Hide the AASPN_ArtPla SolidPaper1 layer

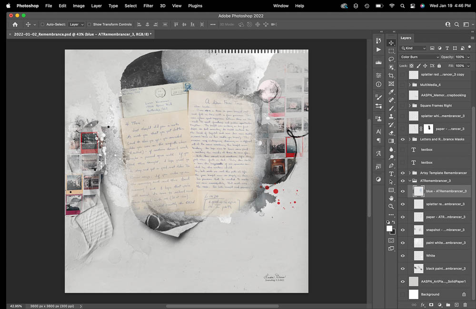coord(403,281)
